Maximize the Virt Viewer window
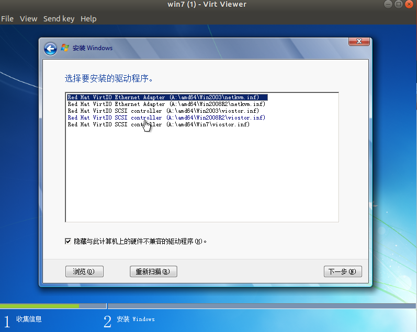The width and height of the screenshot is (417, 332). click(x=398, y=5)
